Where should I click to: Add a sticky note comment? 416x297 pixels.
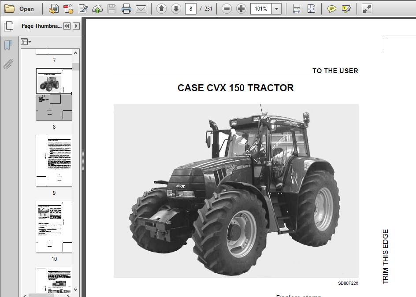[331, 9]
